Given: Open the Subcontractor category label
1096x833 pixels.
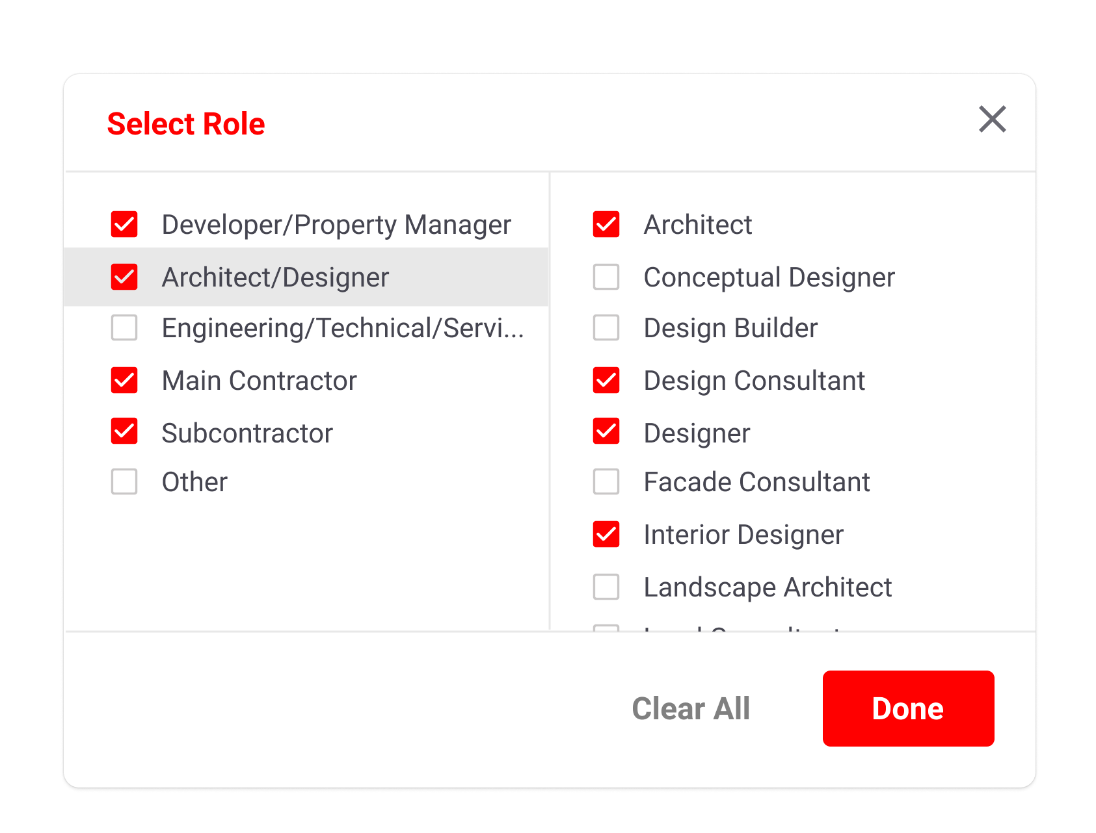Looking at the screenshot, I should pyautogui.click(x=247, y=433).
